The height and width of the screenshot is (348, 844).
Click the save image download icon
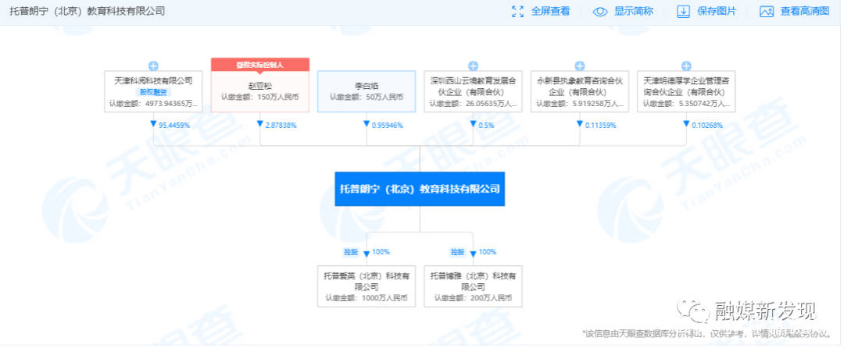pos(683,11)
